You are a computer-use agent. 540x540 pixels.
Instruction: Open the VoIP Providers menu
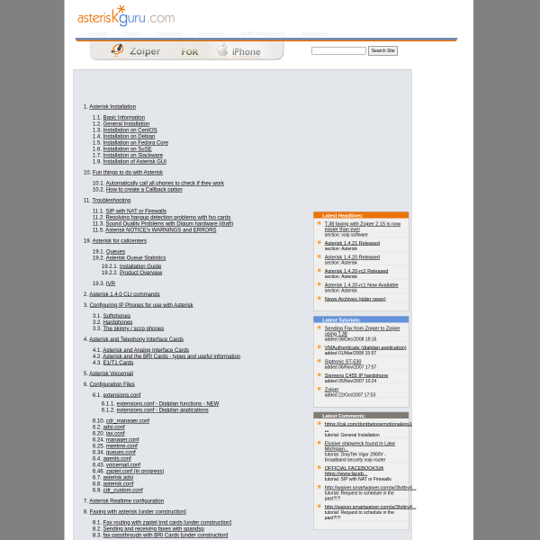pyautogui.click(x=263, y=34)
